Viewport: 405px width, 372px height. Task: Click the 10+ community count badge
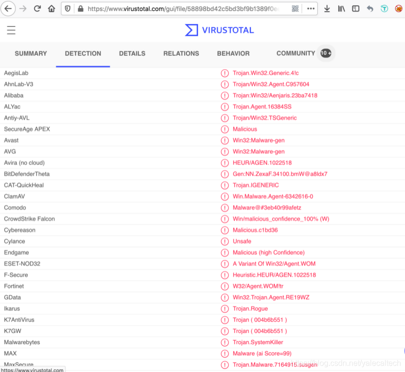325,53
